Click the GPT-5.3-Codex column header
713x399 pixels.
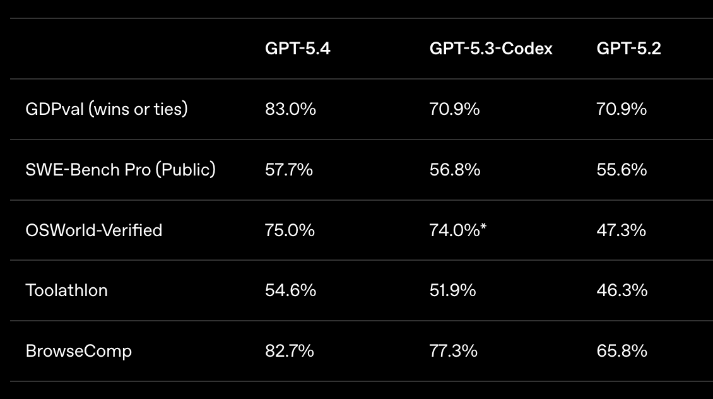(x=491, y=49)
